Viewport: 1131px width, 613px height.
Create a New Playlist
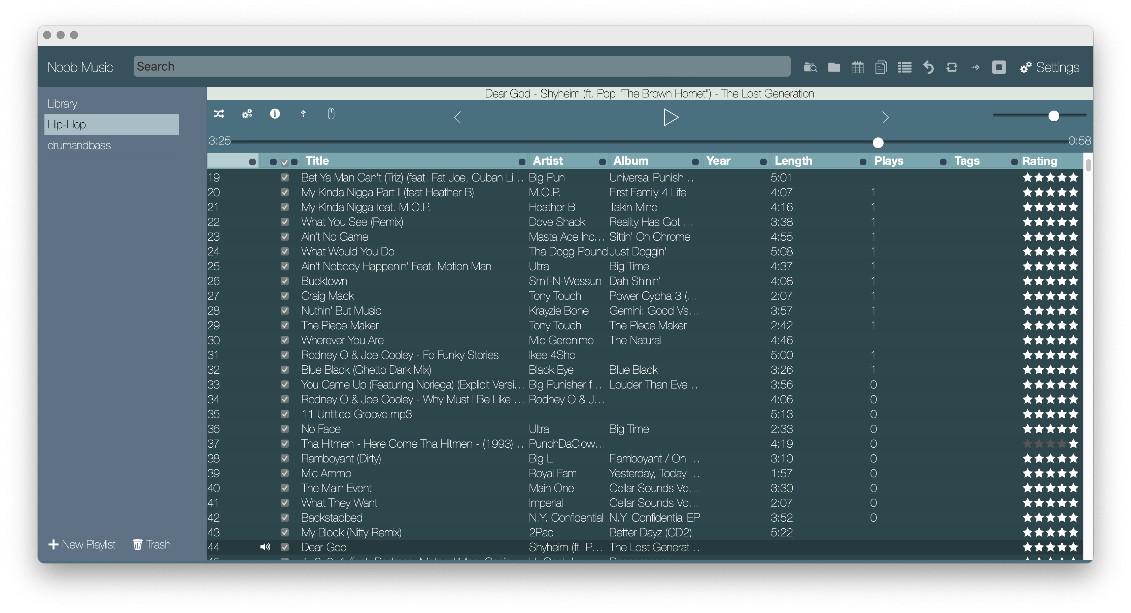[82, 544]
